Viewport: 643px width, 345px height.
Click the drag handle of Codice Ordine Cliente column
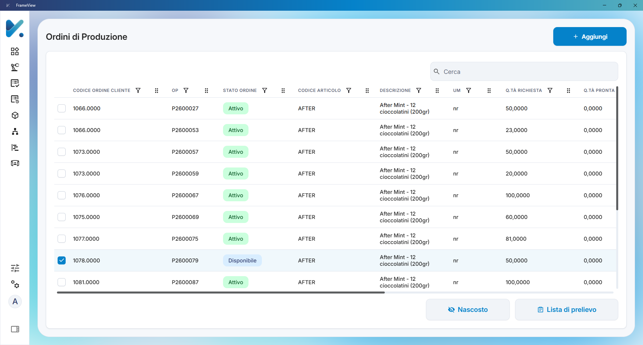(156, 91)
